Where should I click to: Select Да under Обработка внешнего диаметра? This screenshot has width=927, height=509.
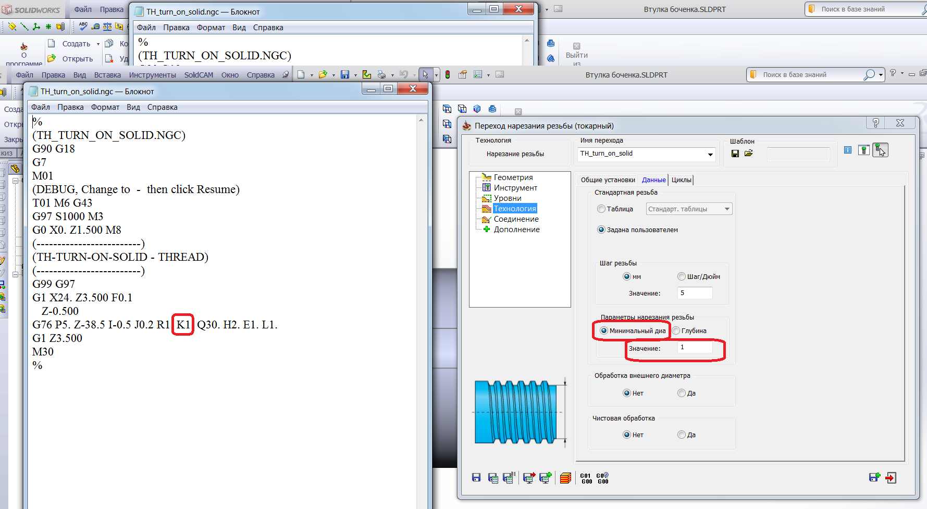[682, 393]
